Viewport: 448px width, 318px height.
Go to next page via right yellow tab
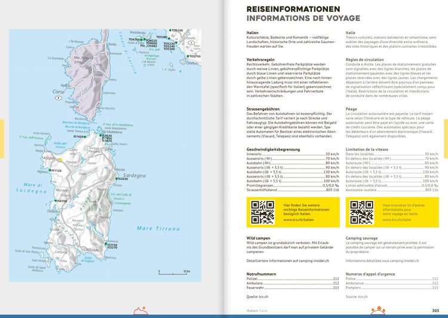446,139
